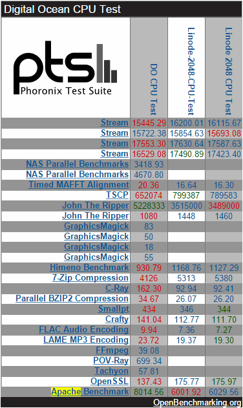Open the GraphicsMagick link beside 55
The height and width of the screenshot is (408, 243).
(96, 257)
